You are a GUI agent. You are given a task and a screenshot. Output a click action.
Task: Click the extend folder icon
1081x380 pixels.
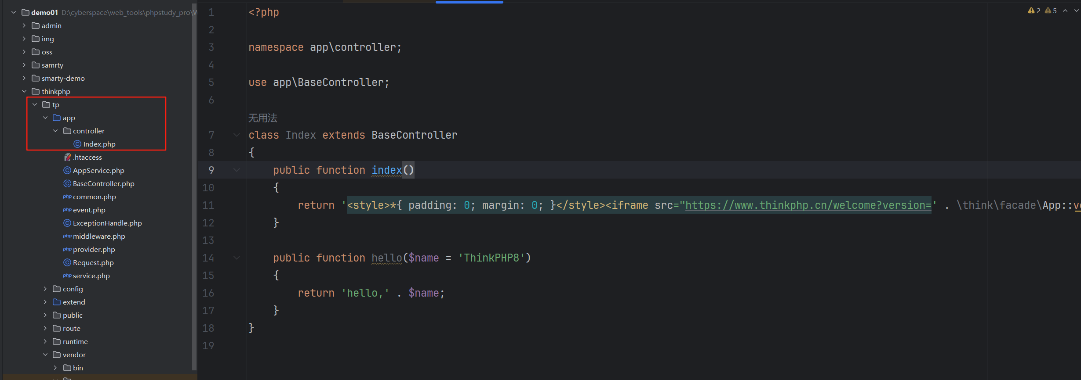click(x=57, y=302)
